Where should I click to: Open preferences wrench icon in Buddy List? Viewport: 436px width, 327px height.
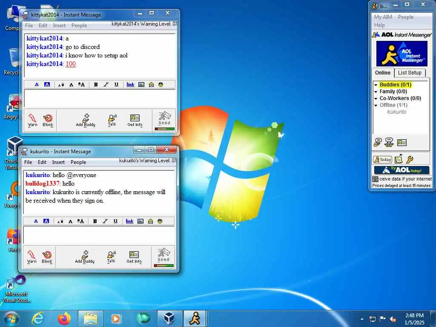tap(410, 160)
